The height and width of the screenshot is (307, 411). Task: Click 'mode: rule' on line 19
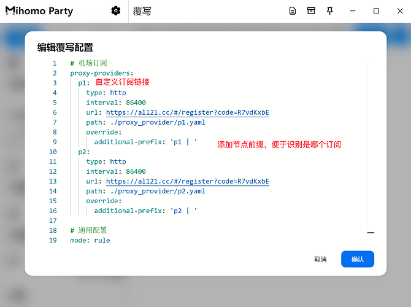[x=90, y=240]
